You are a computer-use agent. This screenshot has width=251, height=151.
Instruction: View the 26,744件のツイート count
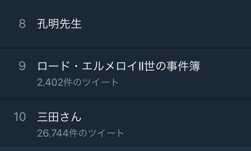point(81,133)
